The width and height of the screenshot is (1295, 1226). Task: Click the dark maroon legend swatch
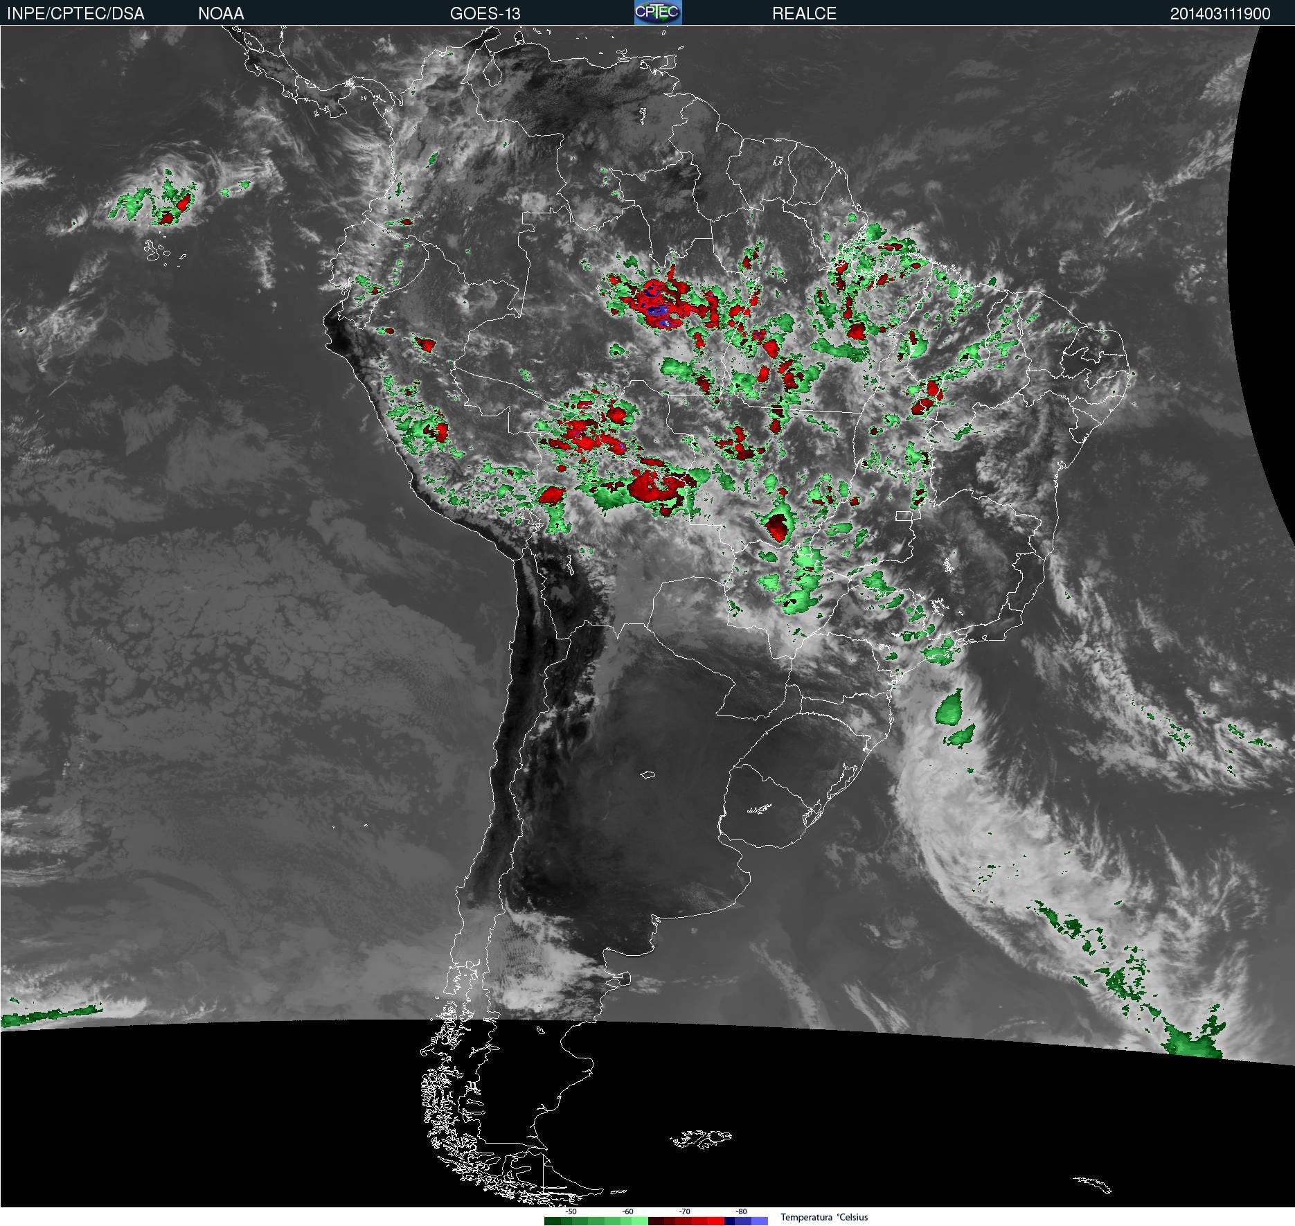(x=656, y=1221)
